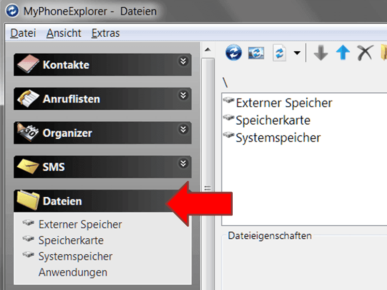Viewport: 387px width, 290px height.
Task: Expand the Kontakte section chevron
Action: pos(183,61)
